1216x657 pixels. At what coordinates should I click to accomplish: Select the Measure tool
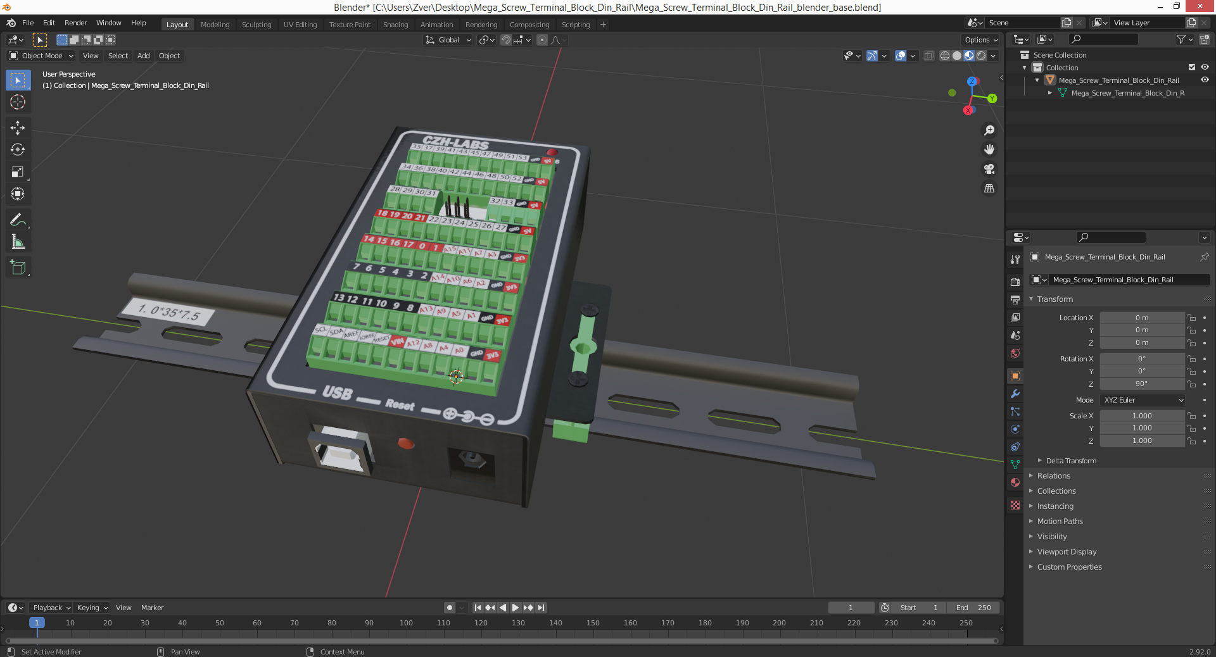[x=18, y=242]
